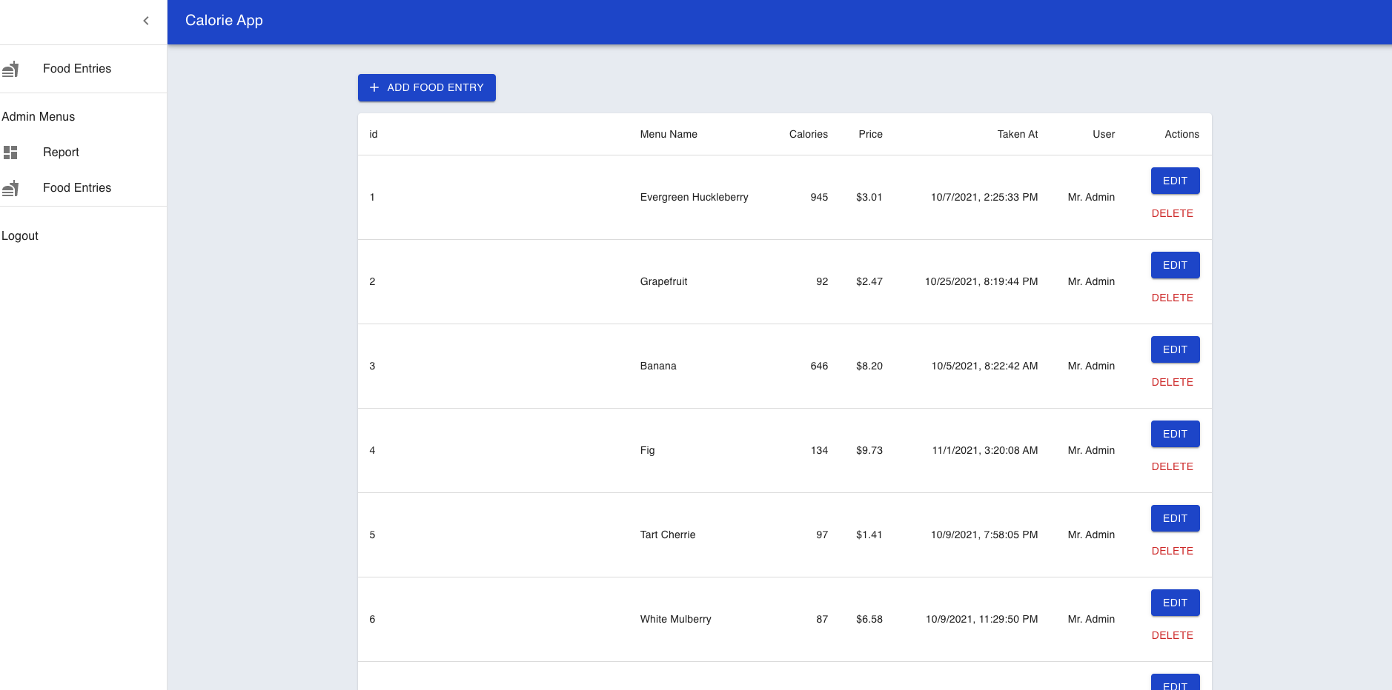This screenshot has height=690, width=1392.
Task: Click the Calories column header
Action: point(808,134)
